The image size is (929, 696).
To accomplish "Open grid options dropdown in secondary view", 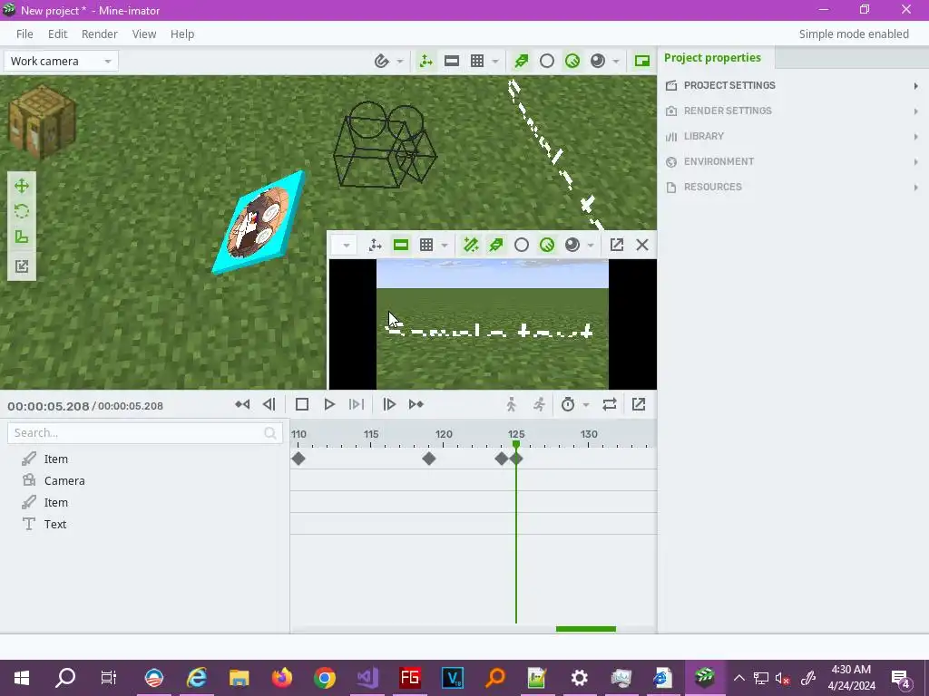I will coord(445,245).
